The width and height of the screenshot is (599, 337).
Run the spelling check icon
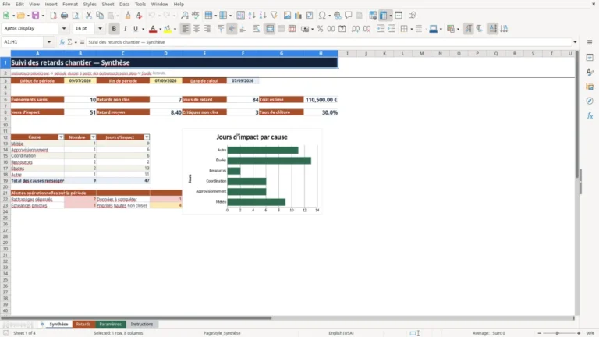tap(196, 16)
